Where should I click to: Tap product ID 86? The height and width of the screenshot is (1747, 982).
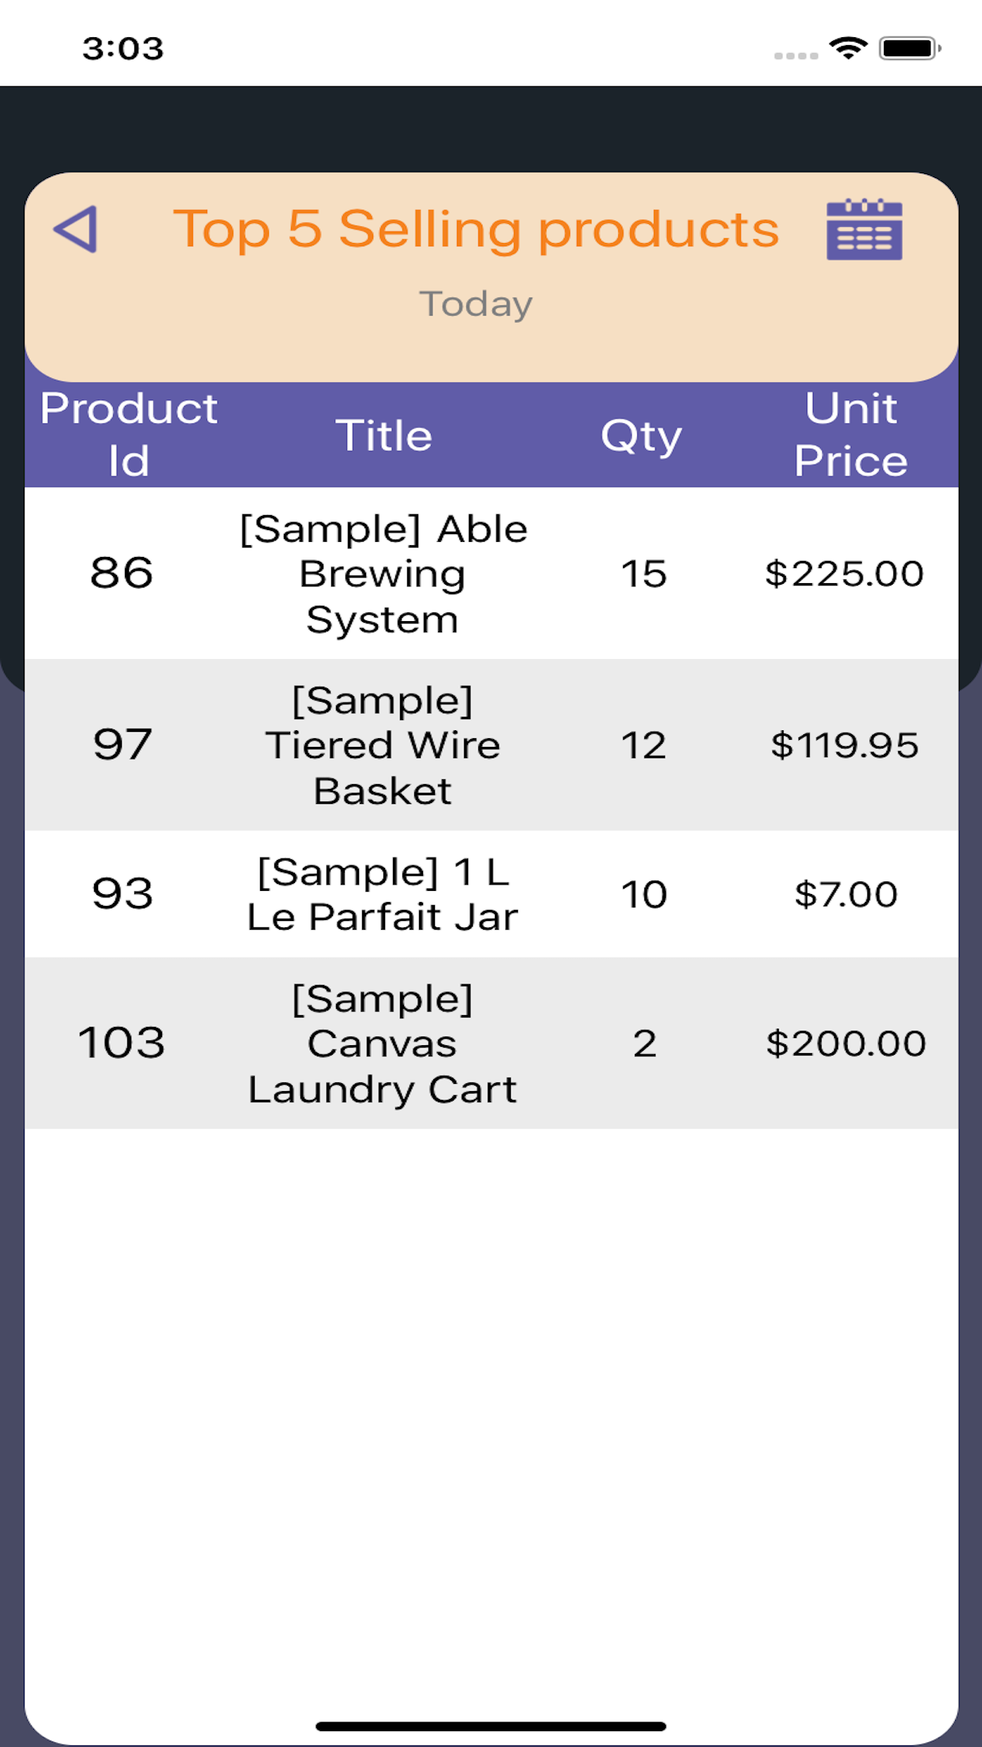tap(122, 573)
